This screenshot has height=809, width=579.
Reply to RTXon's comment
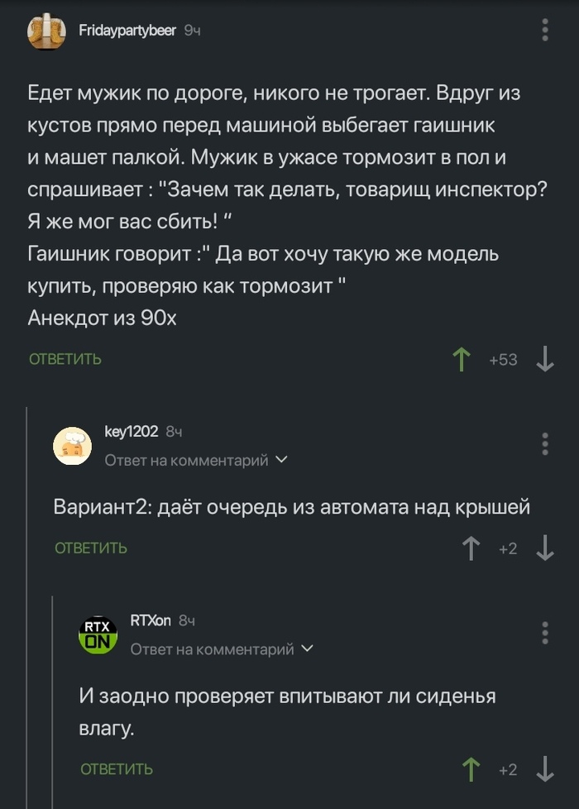117,769
